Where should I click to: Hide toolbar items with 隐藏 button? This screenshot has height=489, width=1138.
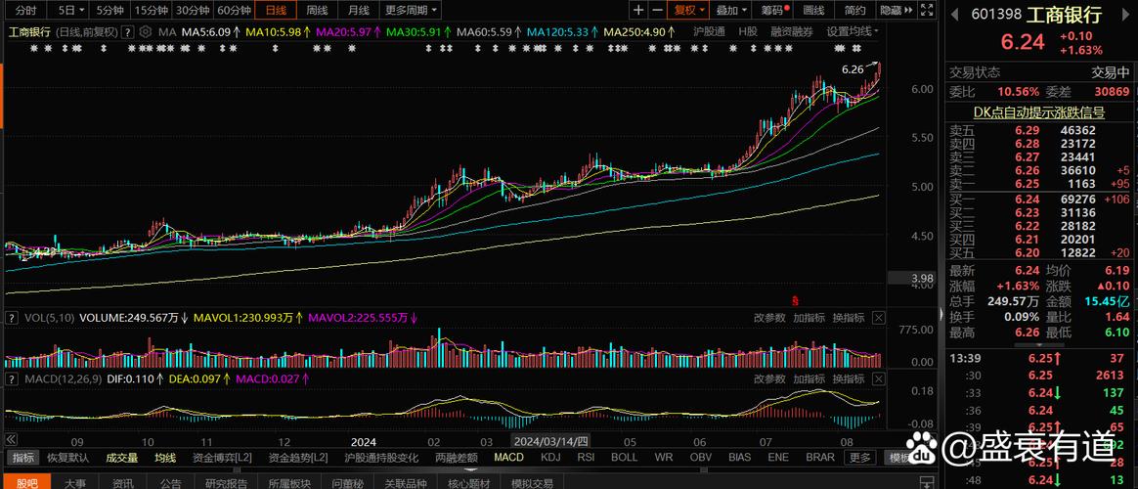pos(895,10)
